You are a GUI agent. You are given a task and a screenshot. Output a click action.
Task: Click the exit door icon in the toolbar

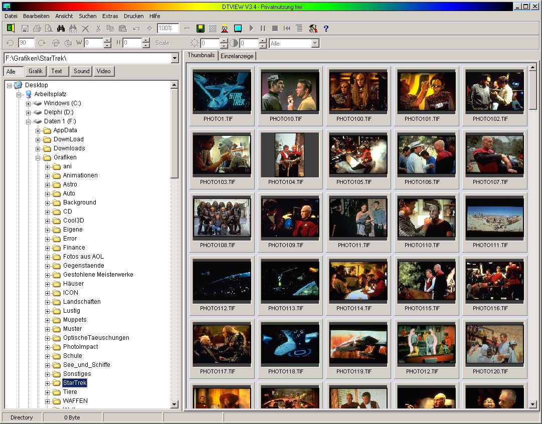(x=11, y=28)
